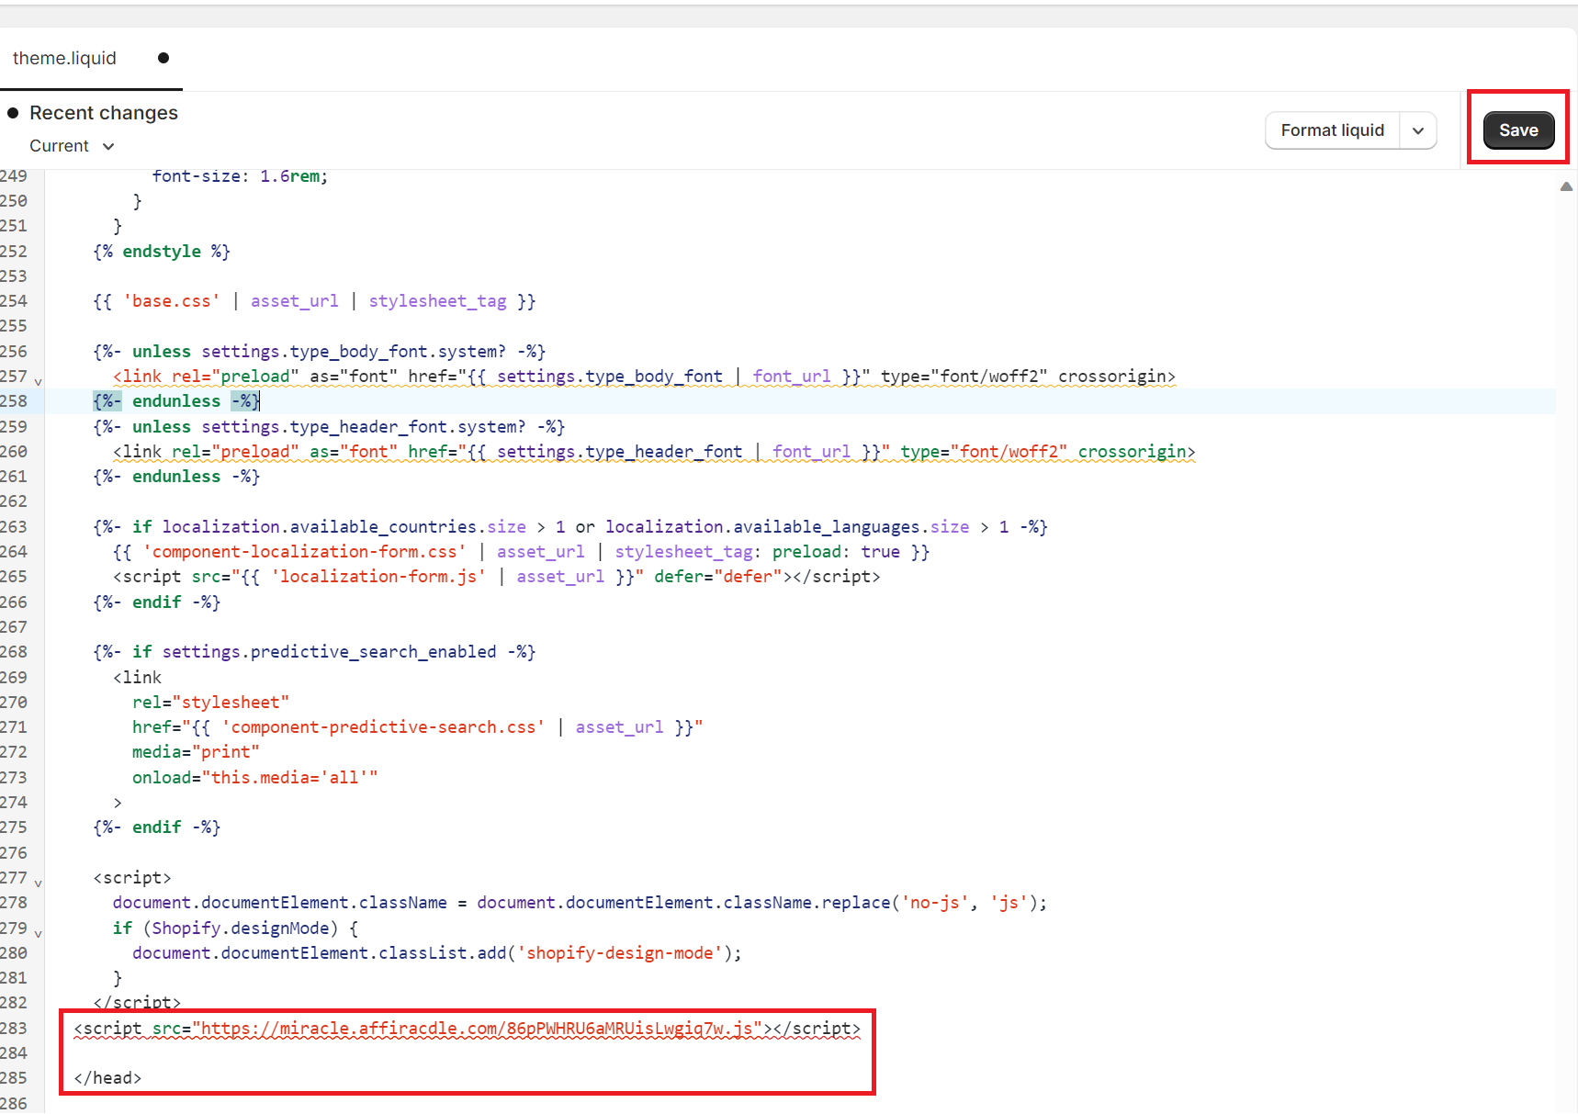This screenshot has height=1114, width=1578.
Task: Click line number 258 in the gutter
Action: coord(14,401)
